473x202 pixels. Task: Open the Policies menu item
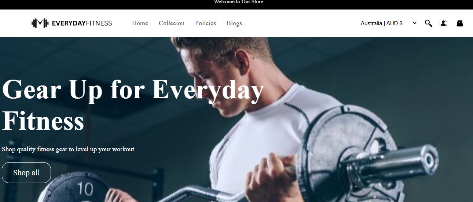point(205,23)
